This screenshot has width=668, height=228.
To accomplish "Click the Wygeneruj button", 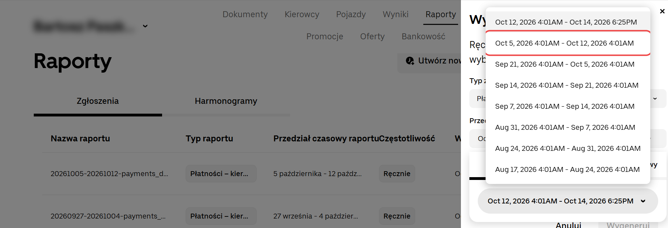I will click(628, 225).
